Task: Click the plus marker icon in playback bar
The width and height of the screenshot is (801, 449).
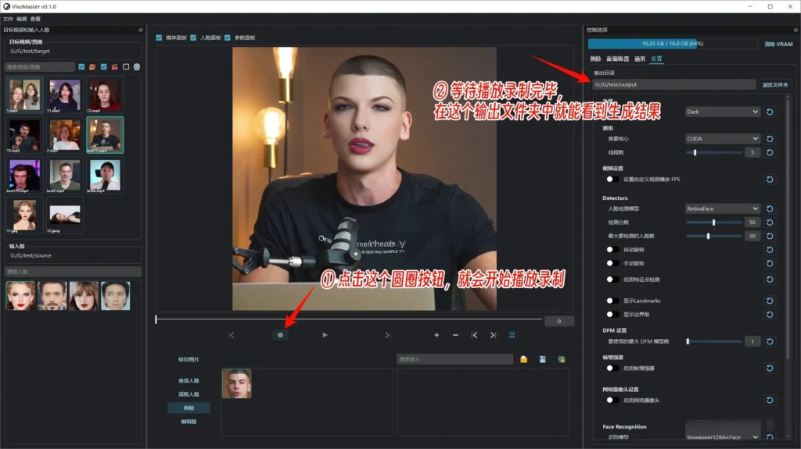Action: tap(436, 335)
